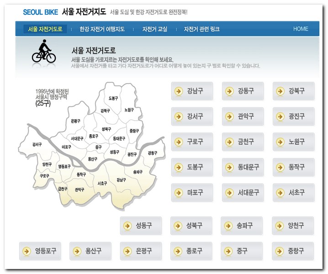Open the 자전거 관련 링크 menu
The width and height of the screenshot is (328, 274).
pyautogui.click(x=201, y=29)
